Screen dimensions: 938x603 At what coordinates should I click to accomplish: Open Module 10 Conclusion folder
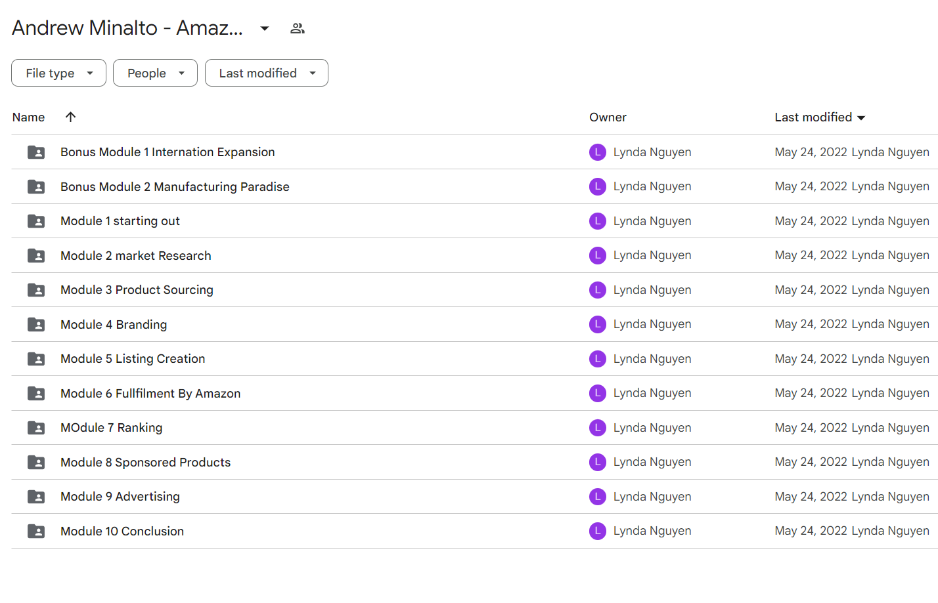pyautogui.click(x=122, y=531)
